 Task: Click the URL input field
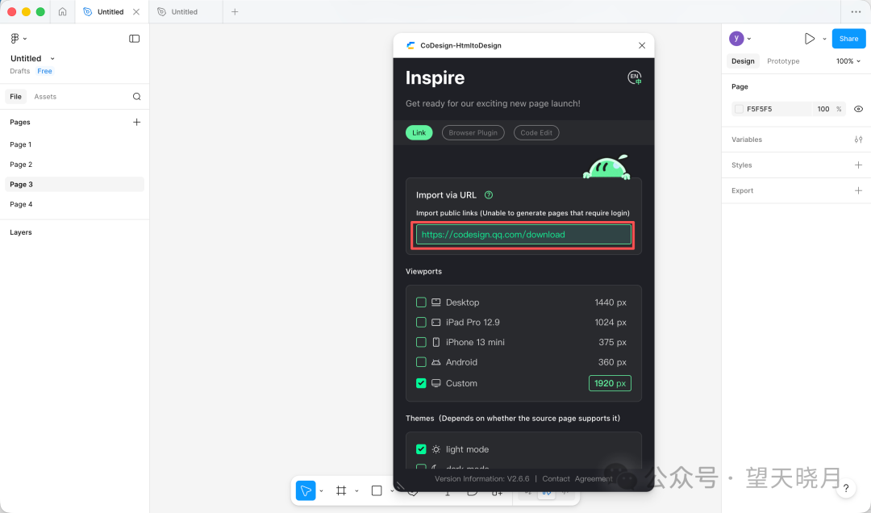point(523,235)
